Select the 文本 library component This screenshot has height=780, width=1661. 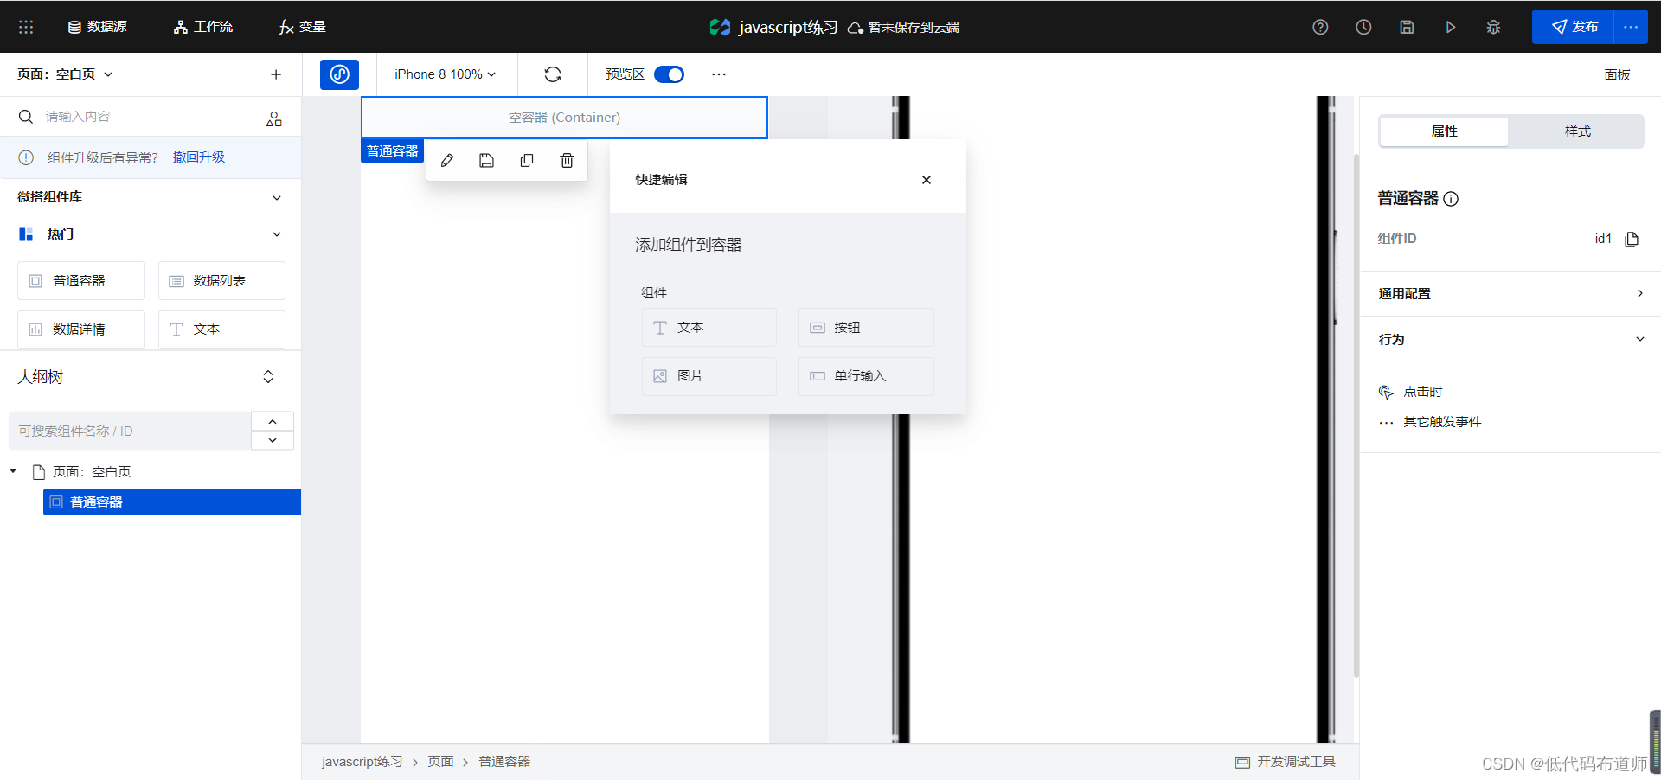[x=221, y=329]
